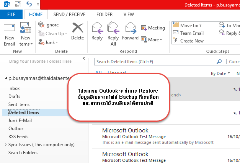
Task: Click the Meeting reply icon
Action: pyautogui.click(x=144, y=28)
